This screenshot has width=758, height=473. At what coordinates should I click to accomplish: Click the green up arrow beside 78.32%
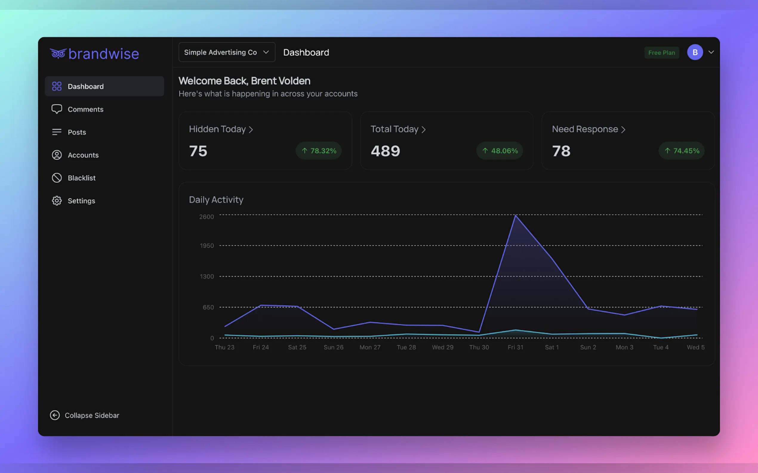(304, 150)
